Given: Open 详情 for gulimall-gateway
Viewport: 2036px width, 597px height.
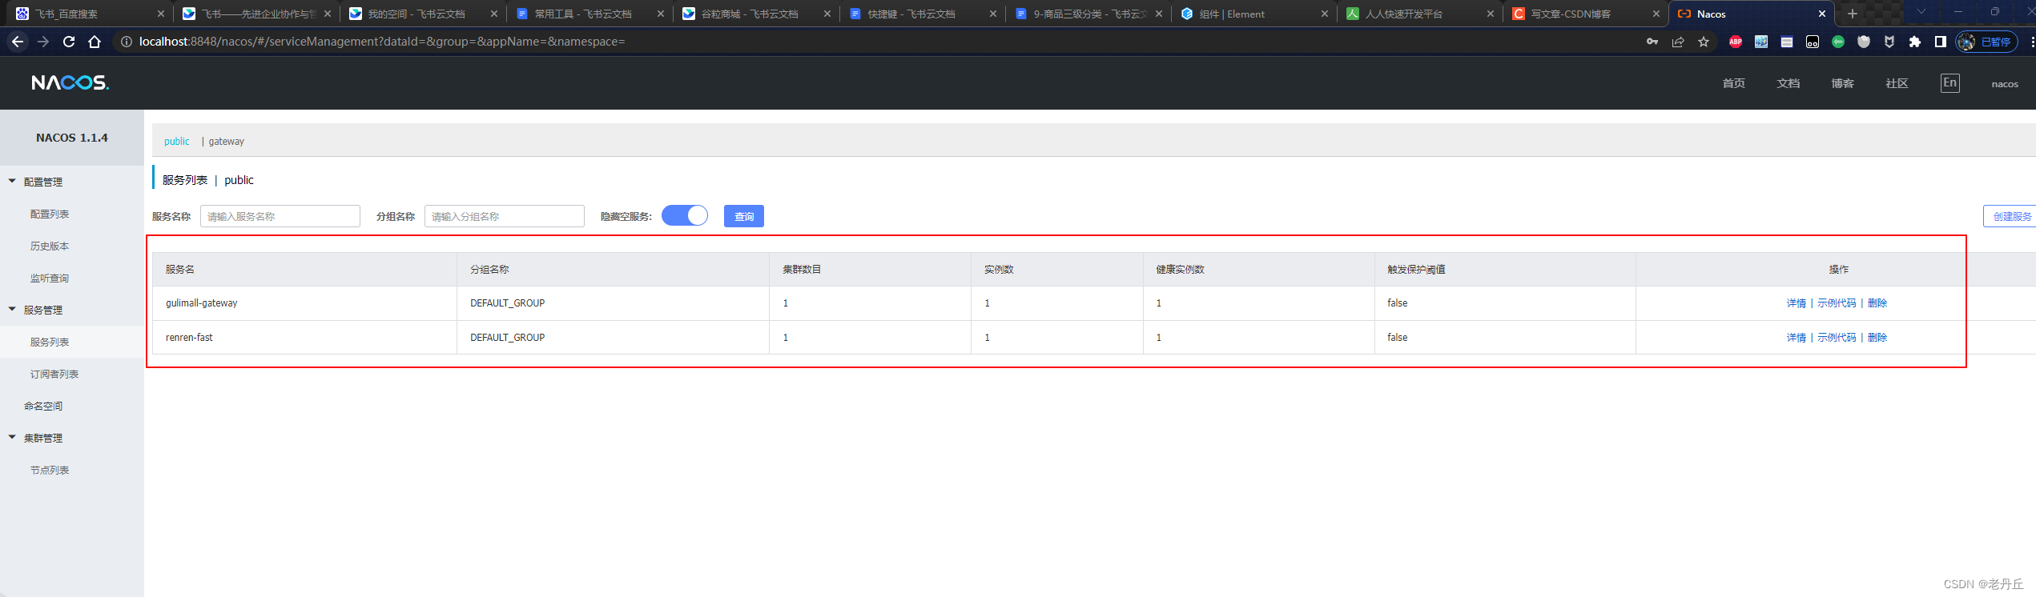Looking at the screenshot, I should point(1797,303).
